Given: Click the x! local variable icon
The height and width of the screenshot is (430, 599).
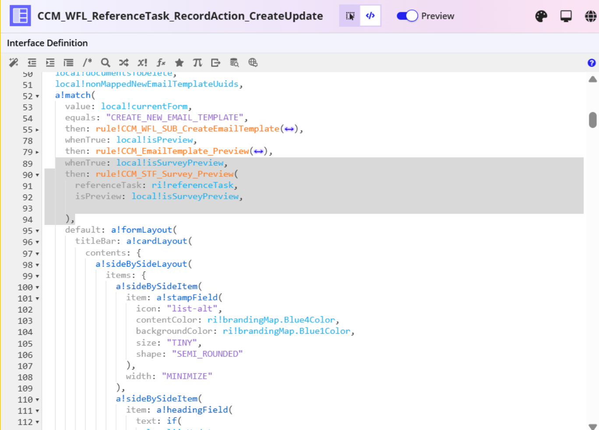Looking at the screenshot, I should click(x=142, y=63).
